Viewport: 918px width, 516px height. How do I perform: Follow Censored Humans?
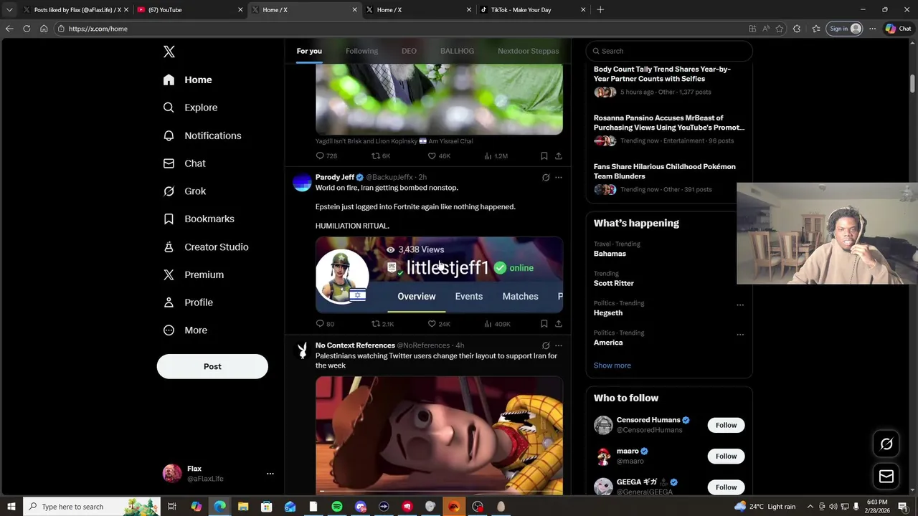click(726, 425)
